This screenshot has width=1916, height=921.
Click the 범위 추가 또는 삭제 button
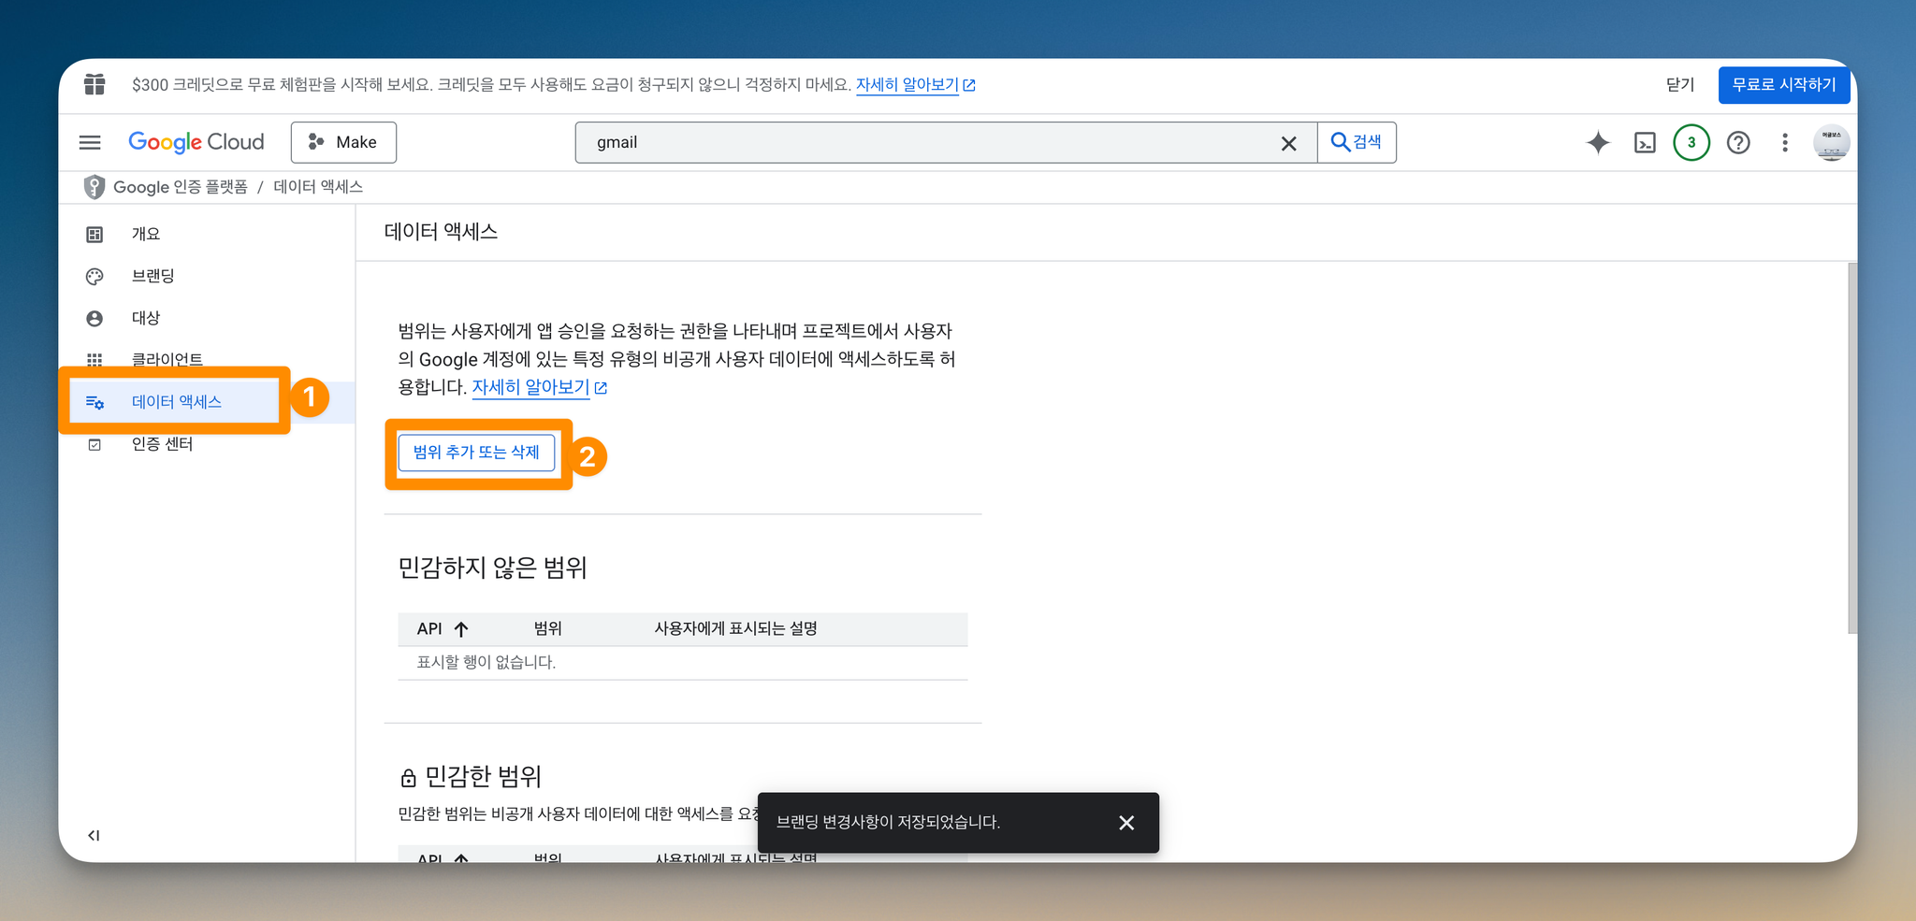476,453
